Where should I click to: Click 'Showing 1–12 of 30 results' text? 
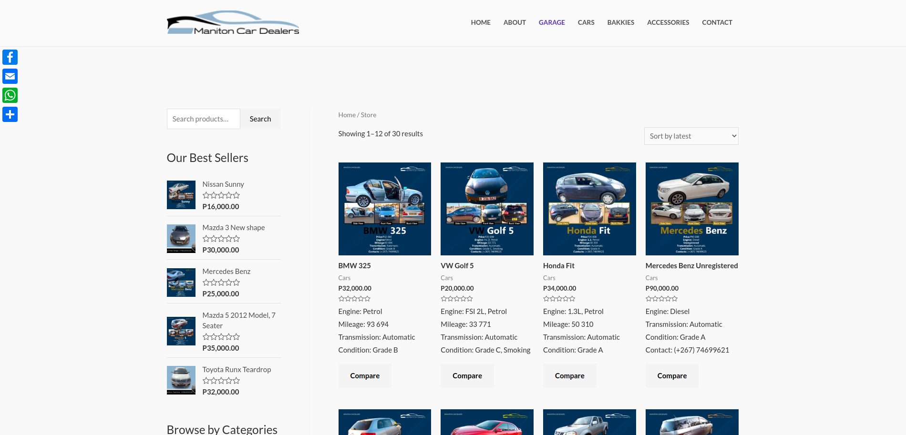pyautogui.click(x=381, y=134)
